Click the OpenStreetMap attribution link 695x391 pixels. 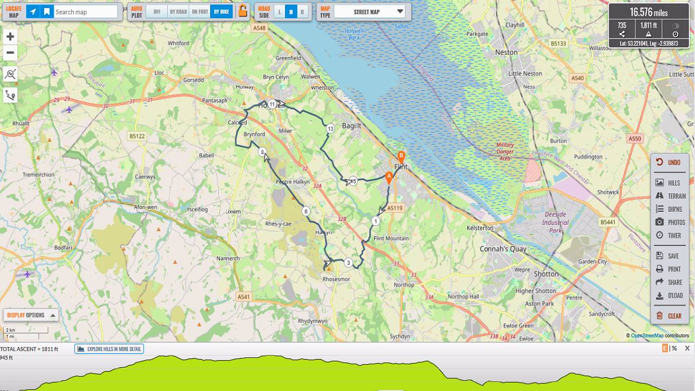pos(647,336)
